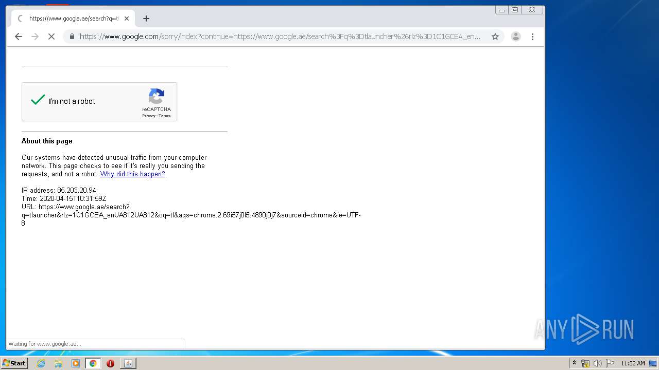Open the Opera taskbar icon

(x=110, y=363)
